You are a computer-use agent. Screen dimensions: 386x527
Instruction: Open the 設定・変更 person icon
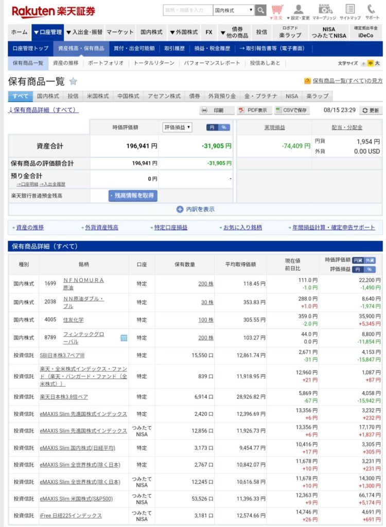coord(298,12)
